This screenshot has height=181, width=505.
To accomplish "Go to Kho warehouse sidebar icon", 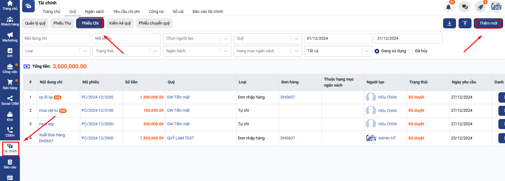I will (x=10, y=116).
